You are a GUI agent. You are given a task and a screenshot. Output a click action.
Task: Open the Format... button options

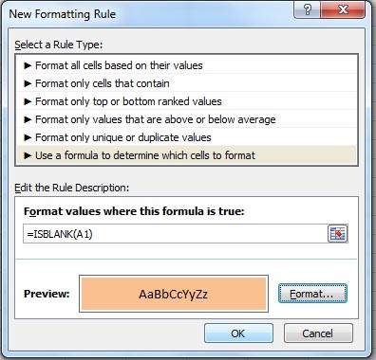coord(312,294)
